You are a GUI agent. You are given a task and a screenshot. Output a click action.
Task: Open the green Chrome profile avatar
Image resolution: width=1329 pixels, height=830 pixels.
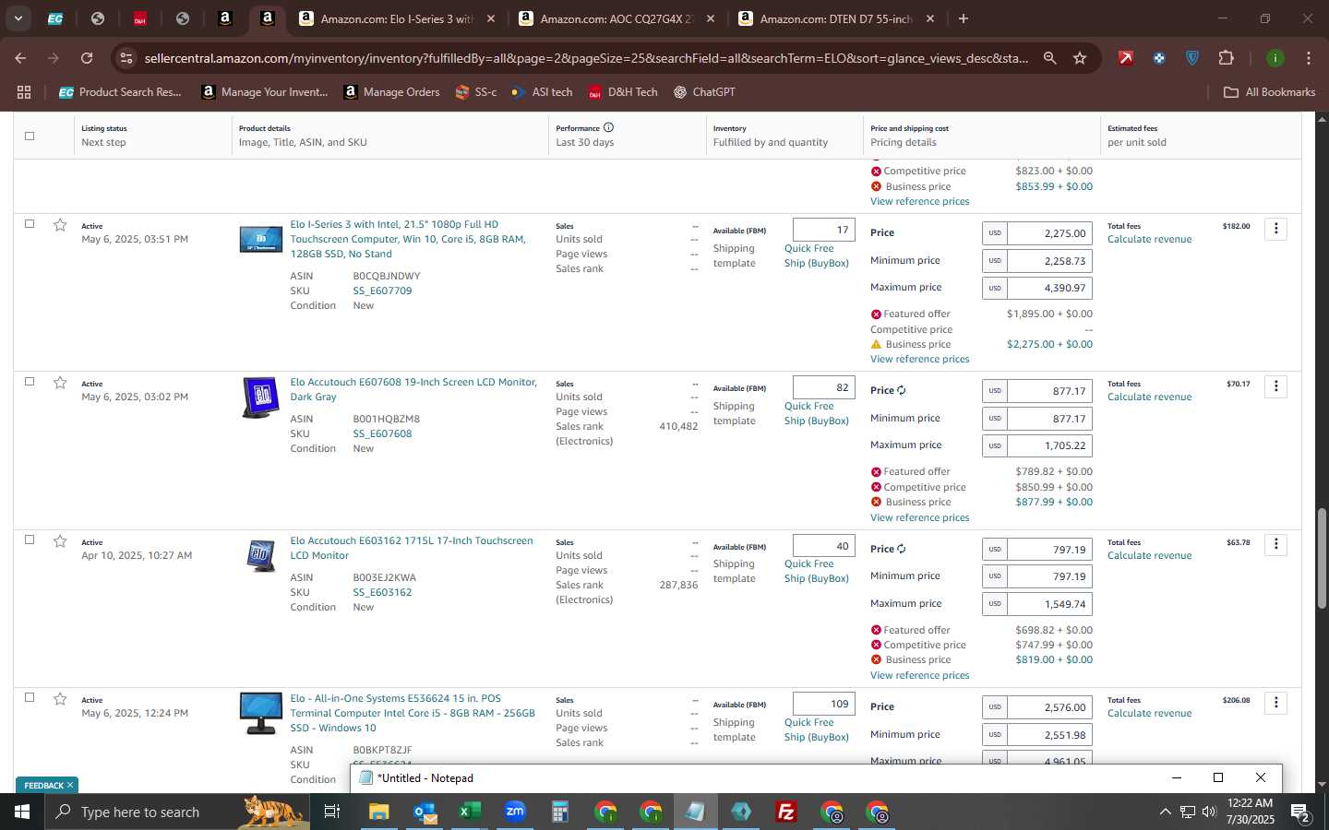pyautogui.click(x=1275, y=58)
